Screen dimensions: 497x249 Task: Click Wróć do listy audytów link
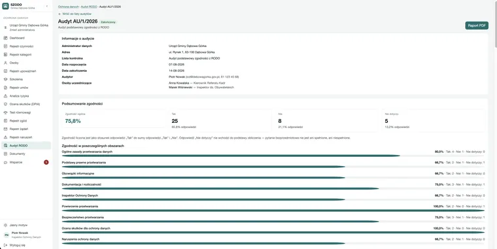[x=75, y=14]
